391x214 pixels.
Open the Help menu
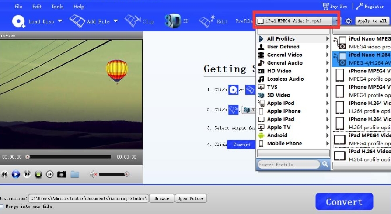click(79, 7)
